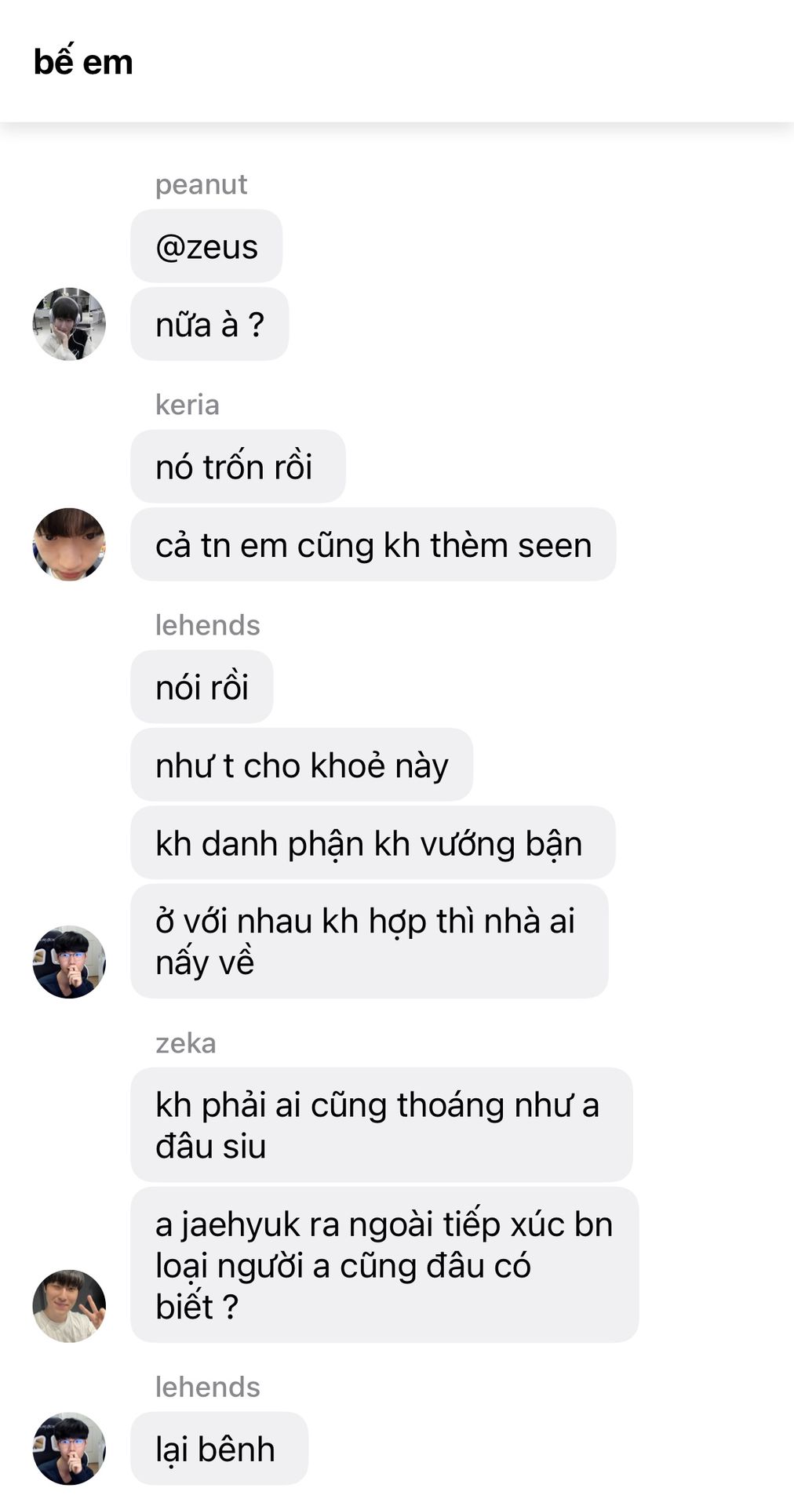Tap the 'a jaehyuk ra ngoài' message bubble

[384, 1264]
